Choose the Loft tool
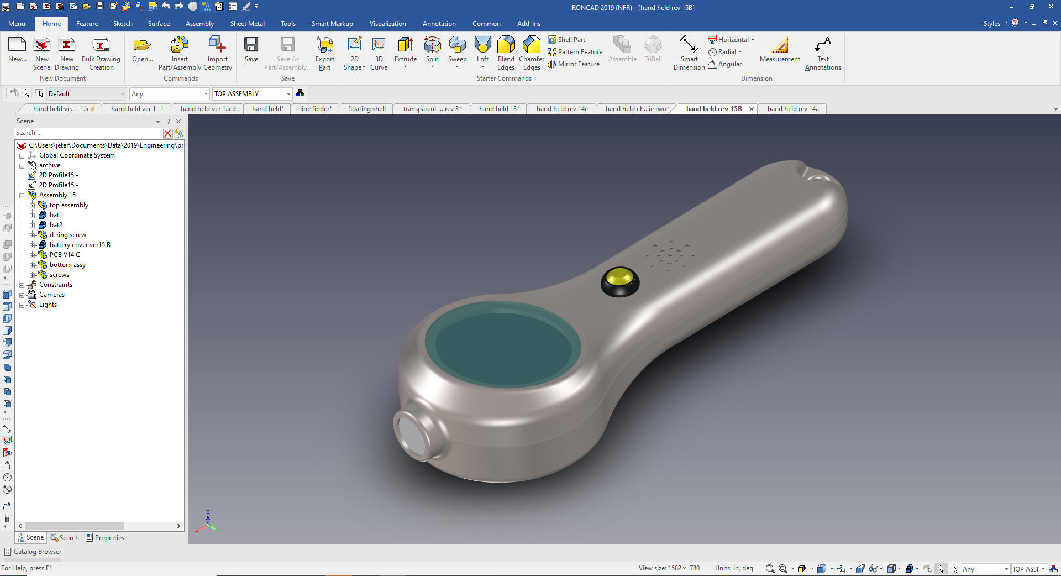The height and width of the screenshot is (576, 1061). pos(482,46)
